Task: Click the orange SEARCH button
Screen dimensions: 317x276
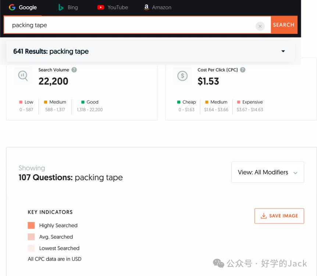Action: (284, 25)
